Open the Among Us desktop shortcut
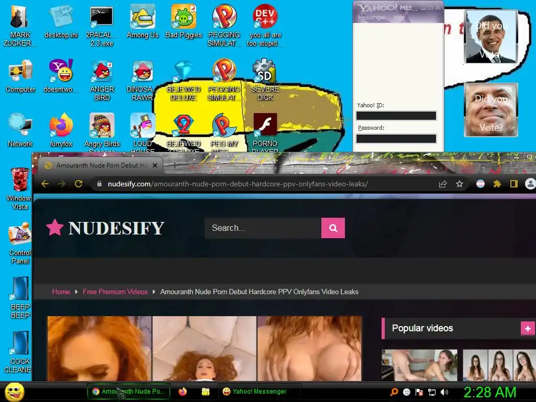The height and width of the screenshot is (402, 536). 142,21
